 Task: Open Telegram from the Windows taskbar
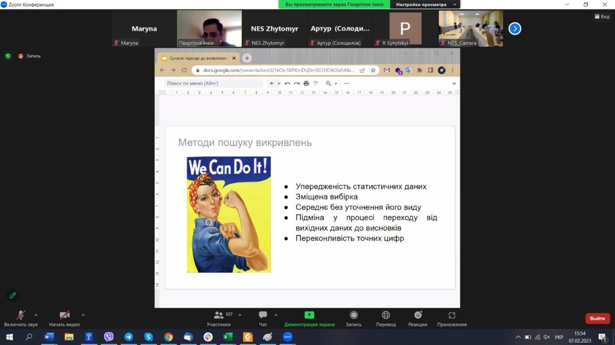129,337
